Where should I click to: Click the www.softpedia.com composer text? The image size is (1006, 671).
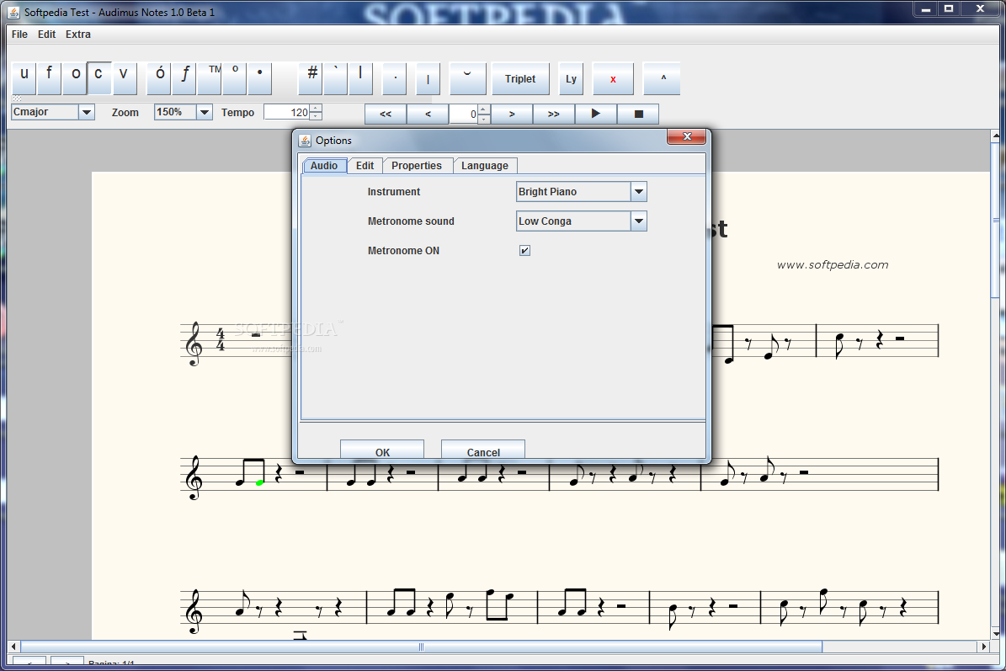coord(832,265)
